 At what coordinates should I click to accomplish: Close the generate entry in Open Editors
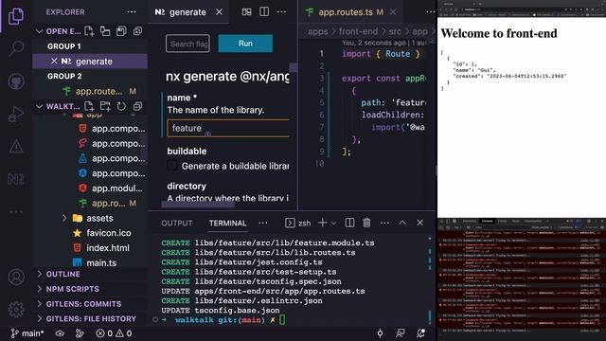coord(54,61)
